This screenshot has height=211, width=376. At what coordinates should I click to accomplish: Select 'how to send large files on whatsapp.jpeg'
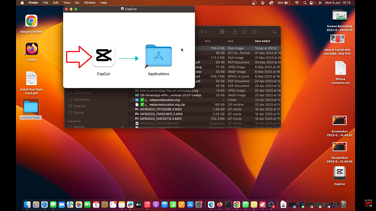click(x=169, y=91)
